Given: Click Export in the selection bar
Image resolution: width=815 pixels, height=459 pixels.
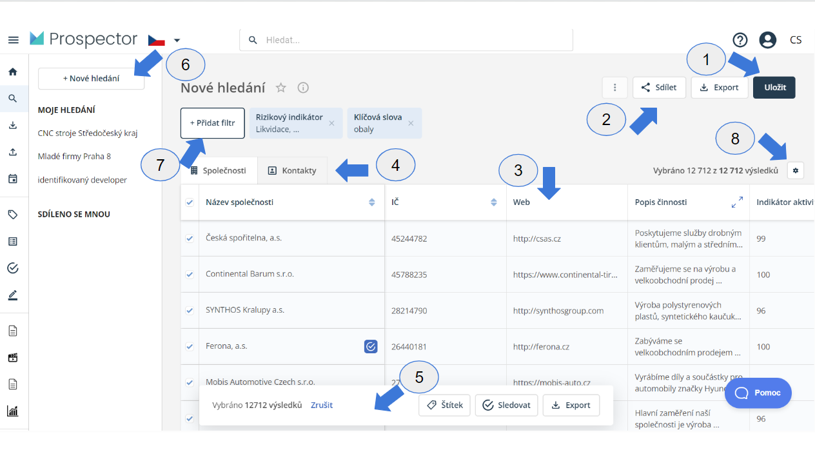Looking at the screenshot, I should (x=571, y=405).
